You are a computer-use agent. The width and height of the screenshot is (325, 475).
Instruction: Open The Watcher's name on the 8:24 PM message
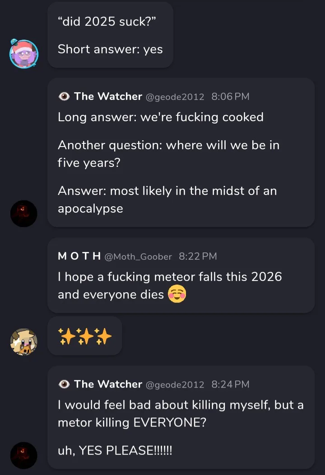point(108,384)
